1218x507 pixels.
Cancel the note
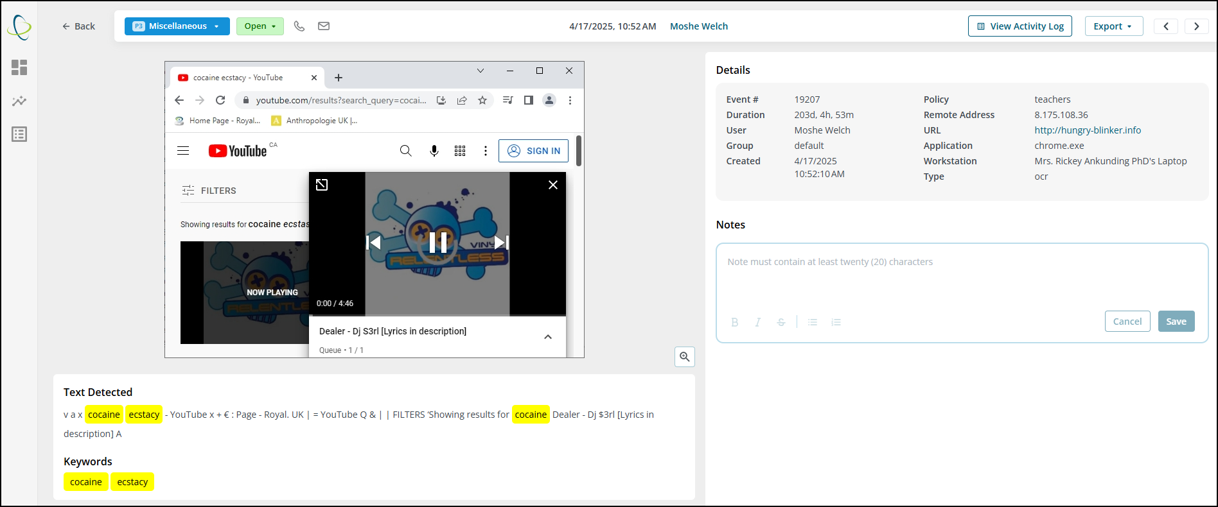click(x=1127, y=322)
